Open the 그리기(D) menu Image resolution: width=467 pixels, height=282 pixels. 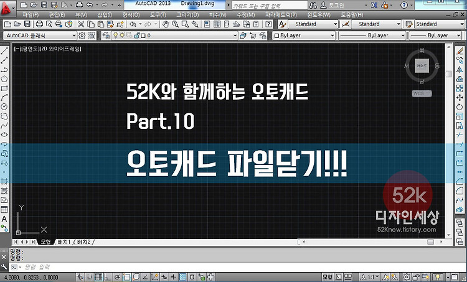[187, 14]
